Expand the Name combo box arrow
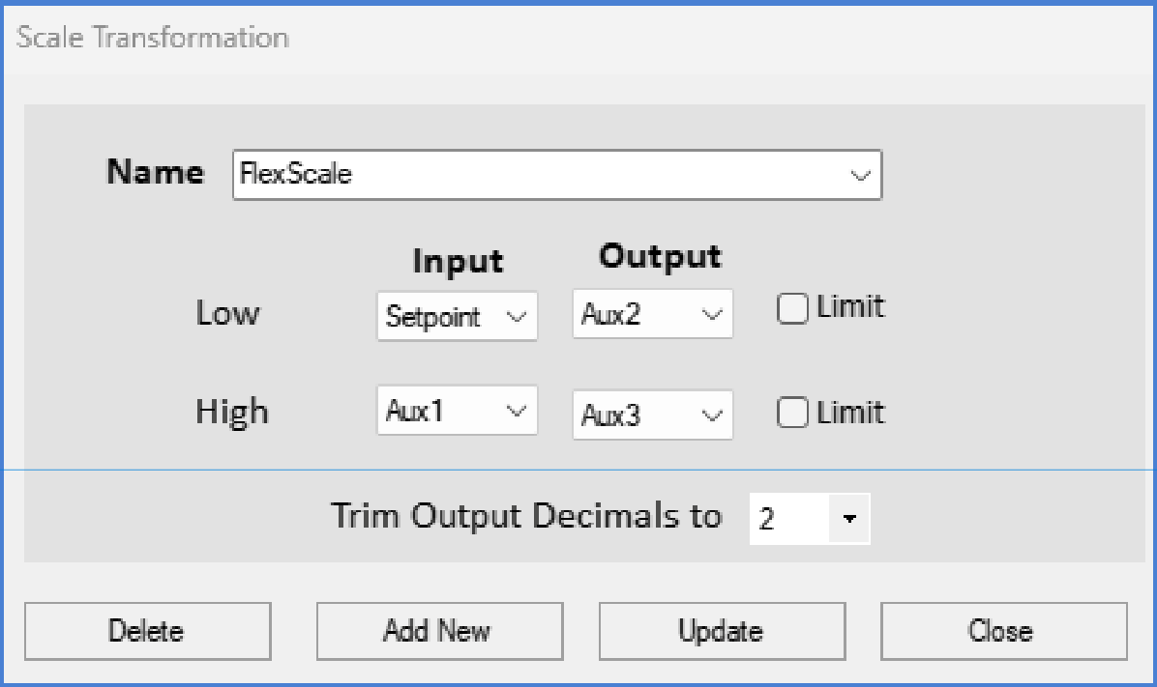 click(x=860, y=176)
